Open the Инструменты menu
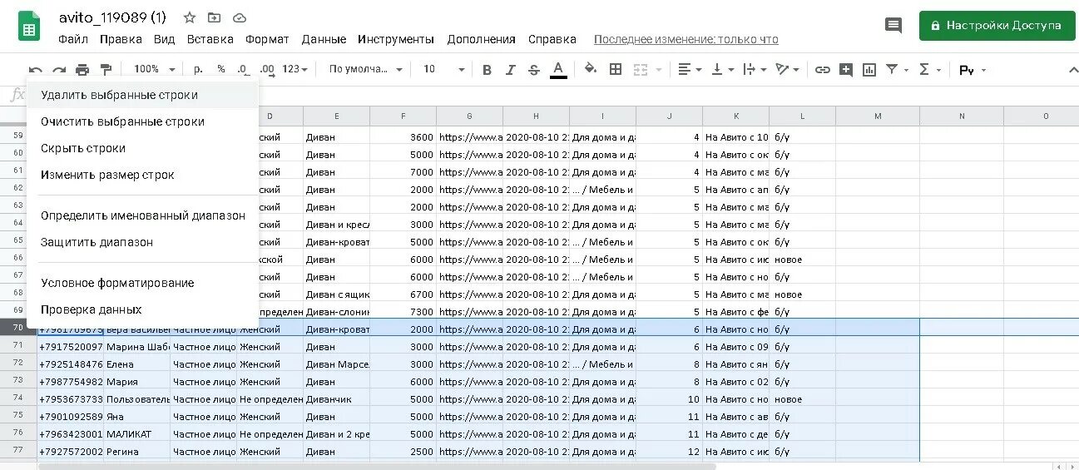 click(396, 39)
